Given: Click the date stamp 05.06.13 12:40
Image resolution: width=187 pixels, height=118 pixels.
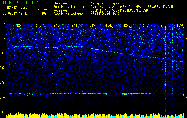Looking at the screenshot, I should [15, 14].
